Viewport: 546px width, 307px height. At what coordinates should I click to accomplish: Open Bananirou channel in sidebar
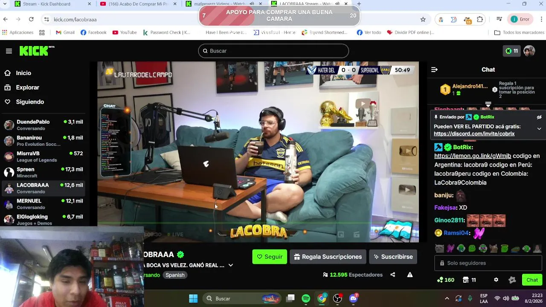(x=44, y=141)
